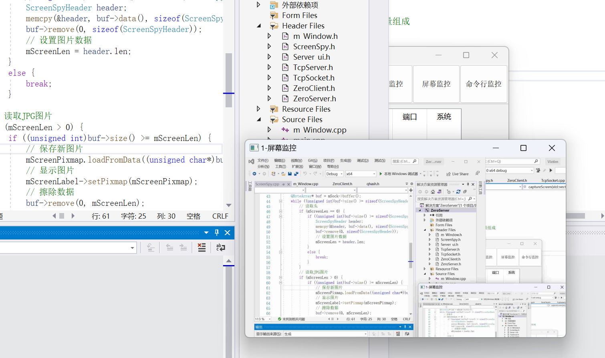The image size is (605, 358).
Task: Switch to qhash.h tab in remote editor
Action: coord(373,184)
